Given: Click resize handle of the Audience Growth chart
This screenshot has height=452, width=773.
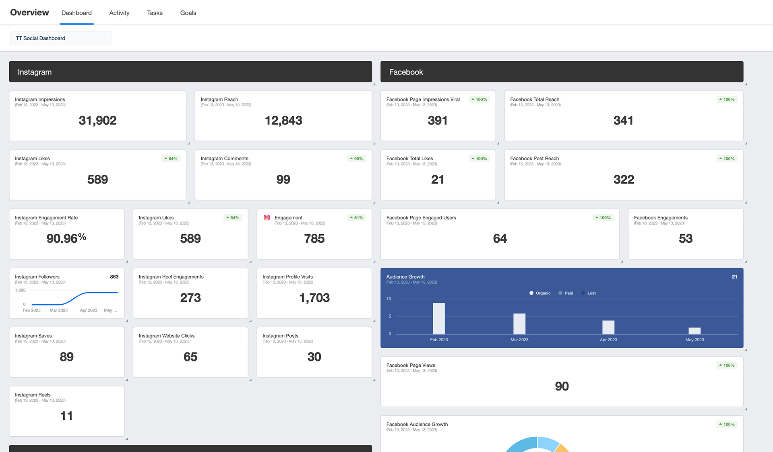Looking at the screenshot, I should 746,350.
